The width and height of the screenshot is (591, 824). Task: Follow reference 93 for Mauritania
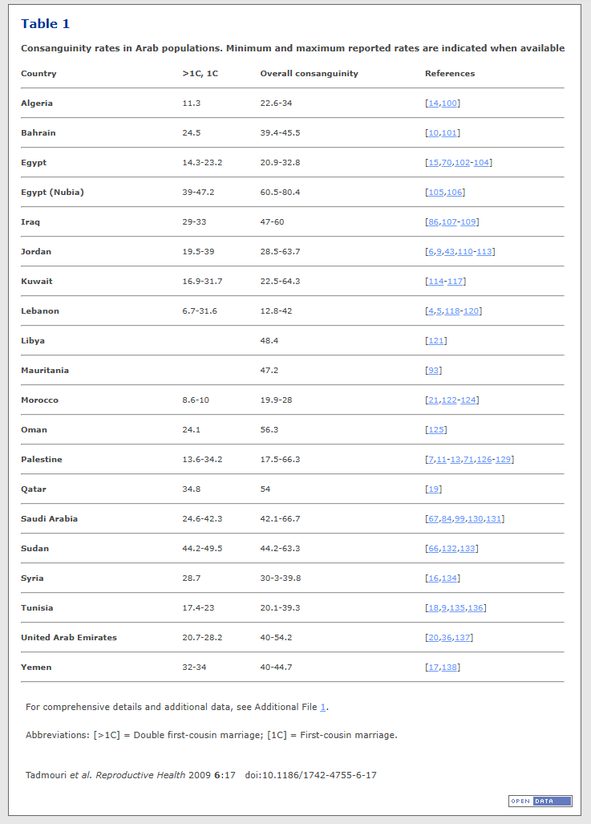point(433,371)
